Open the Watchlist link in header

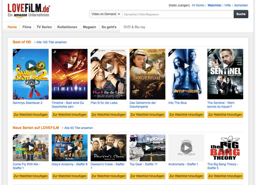pos(214,5)
